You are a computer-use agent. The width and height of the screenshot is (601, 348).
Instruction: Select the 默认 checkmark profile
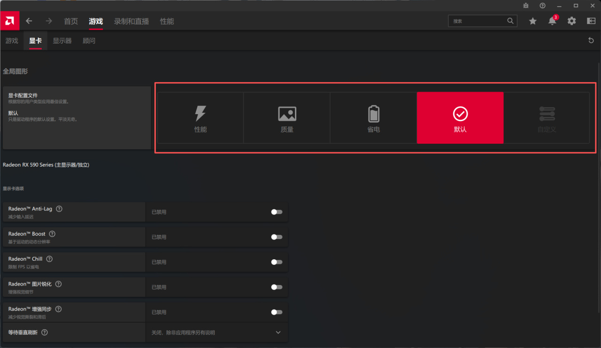click(x=460, y=118)
